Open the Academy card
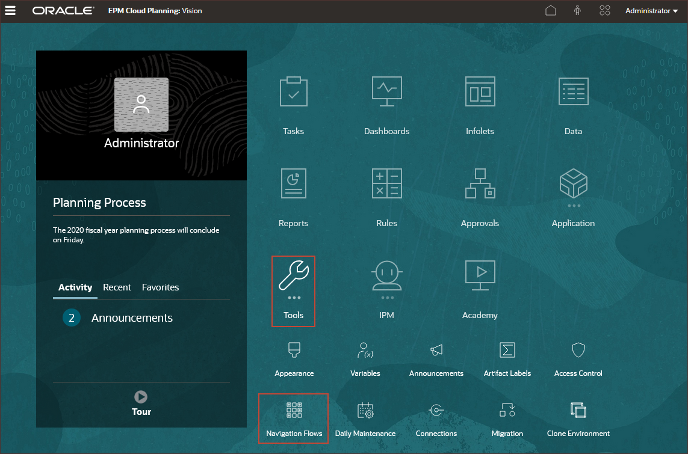 click(480, 290)
